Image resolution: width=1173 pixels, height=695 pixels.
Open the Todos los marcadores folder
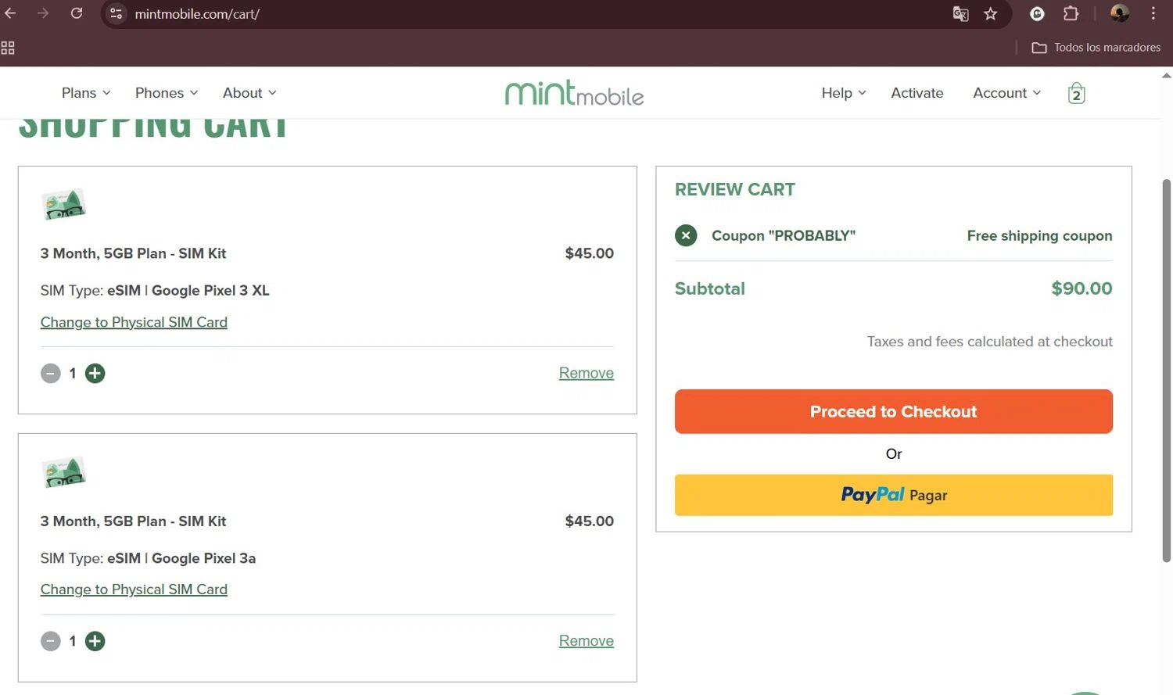pos(1096,48)
